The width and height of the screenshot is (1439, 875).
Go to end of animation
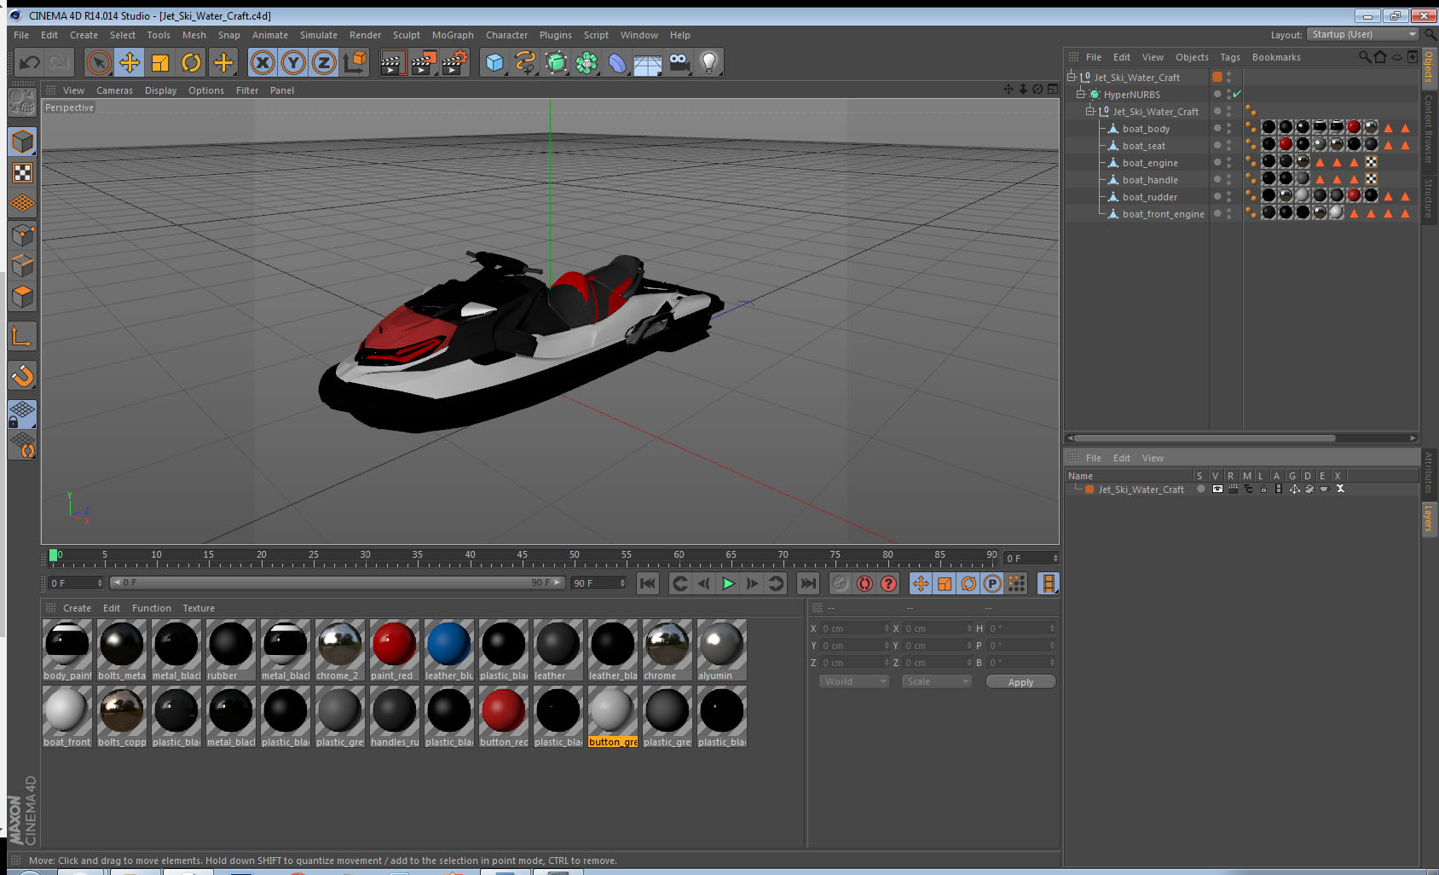(x=807, y=583)
